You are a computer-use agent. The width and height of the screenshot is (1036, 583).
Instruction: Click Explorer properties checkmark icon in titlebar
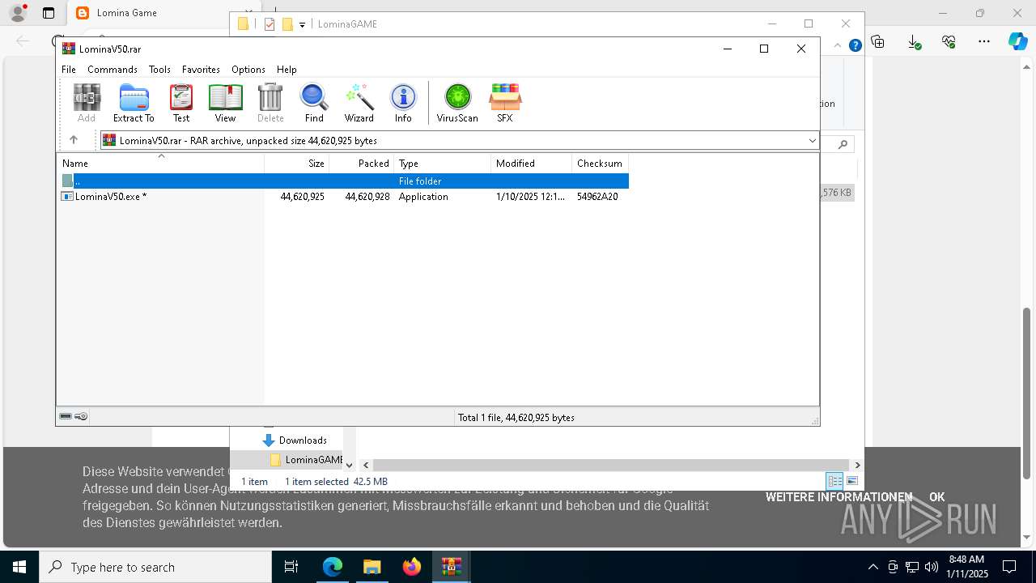(x=270, y=24)
